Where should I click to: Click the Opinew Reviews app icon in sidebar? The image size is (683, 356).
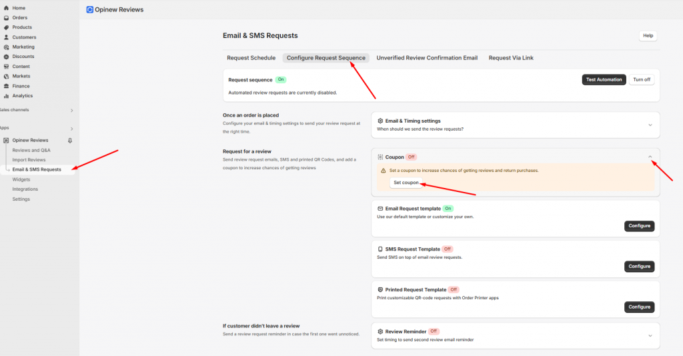(x=6, y=141)
